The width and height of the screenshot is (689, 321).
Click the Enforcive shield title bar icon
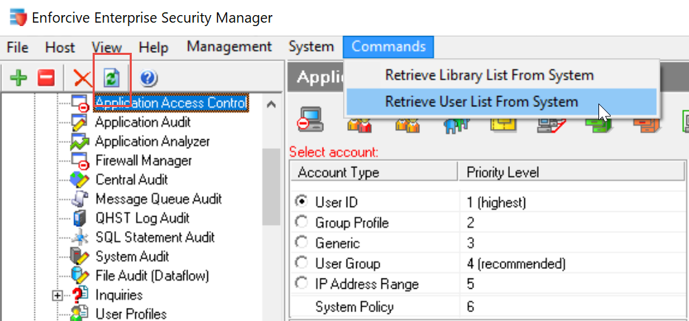(x=18, y=18)
